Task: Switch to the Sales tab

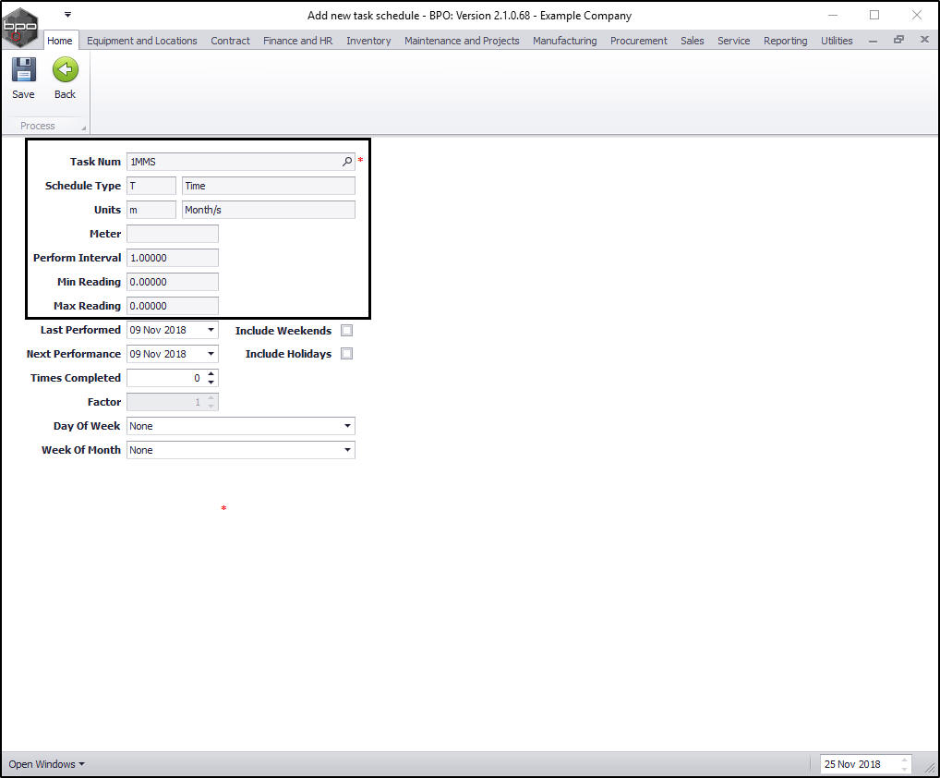Action: pyautogui.click(x=693, y=40)
